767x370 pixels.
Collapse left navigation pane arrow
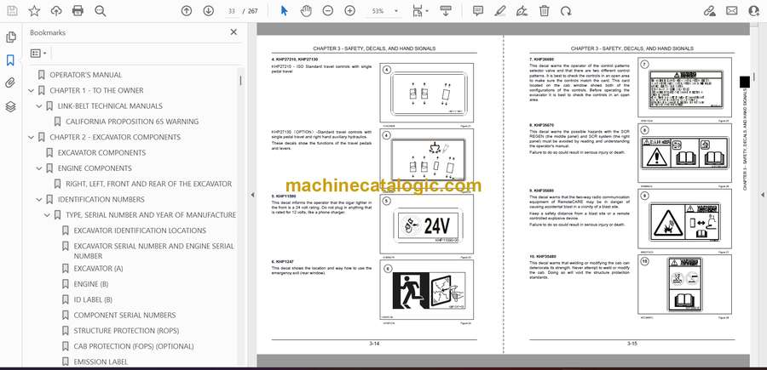coord(252,195)
